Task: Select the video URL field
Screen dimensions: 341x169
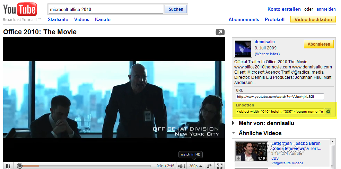Action: pos(280,96)
